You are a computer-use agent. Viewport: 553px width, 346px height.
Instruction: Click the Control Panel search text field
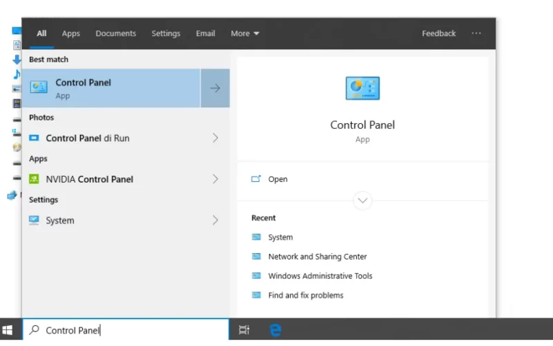click(x=126, y=330)
